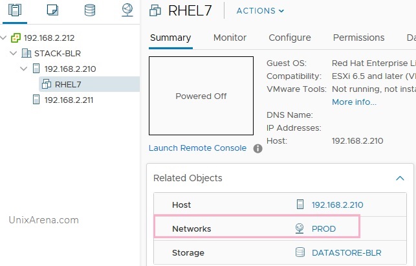Click the IP Addresses label
416x266 pixels.
(x=294, y=128)
